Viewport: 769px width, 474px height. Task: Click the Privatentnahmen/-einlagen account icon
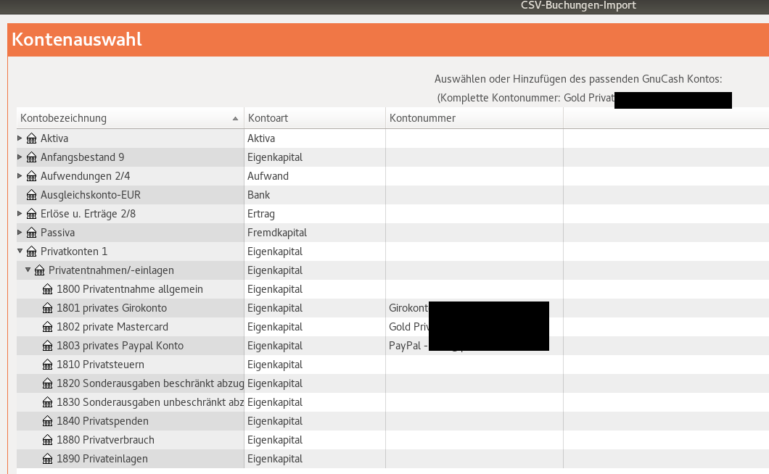pyautogui.click(x=40, y=270)
